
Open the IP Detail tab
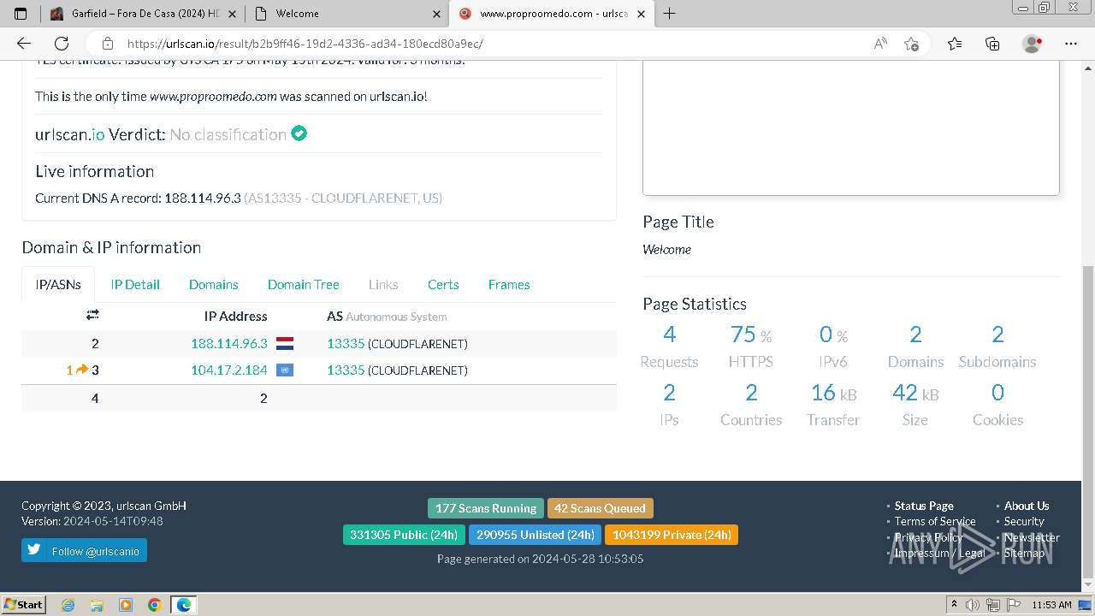click(x=135, y=285)
